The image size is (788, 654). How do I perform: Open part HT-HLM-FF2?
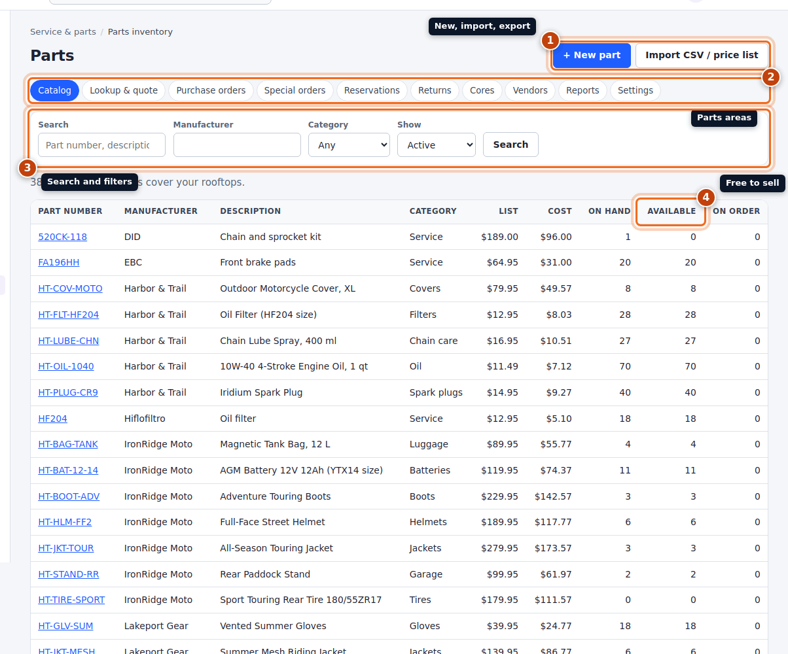(x=65, y=522)
